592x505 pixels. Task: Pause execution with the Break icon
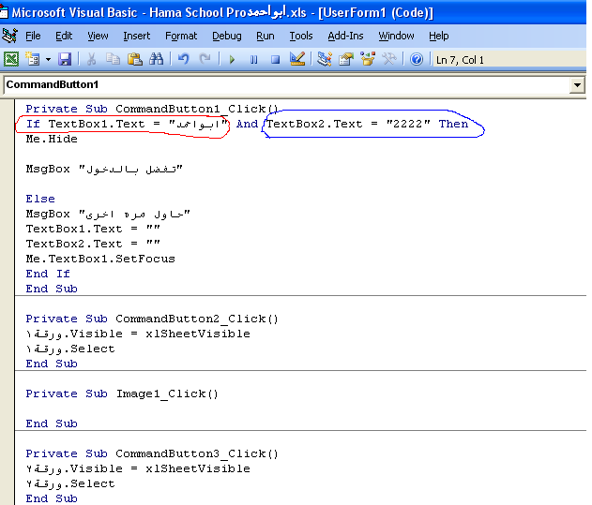click(253, 59)
